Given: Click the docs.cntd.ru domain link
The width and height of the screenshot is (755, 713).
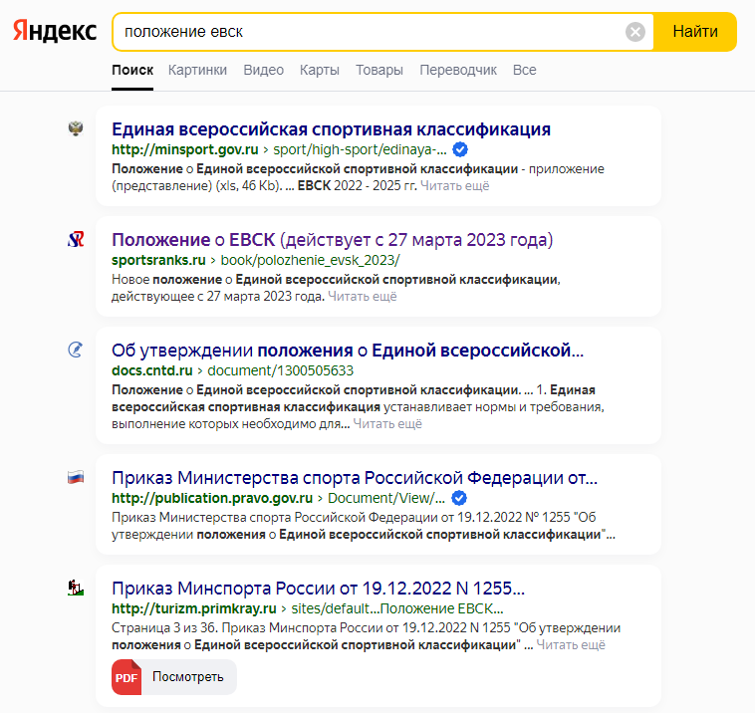Looking at the screenshot, I should coord(152,370).
